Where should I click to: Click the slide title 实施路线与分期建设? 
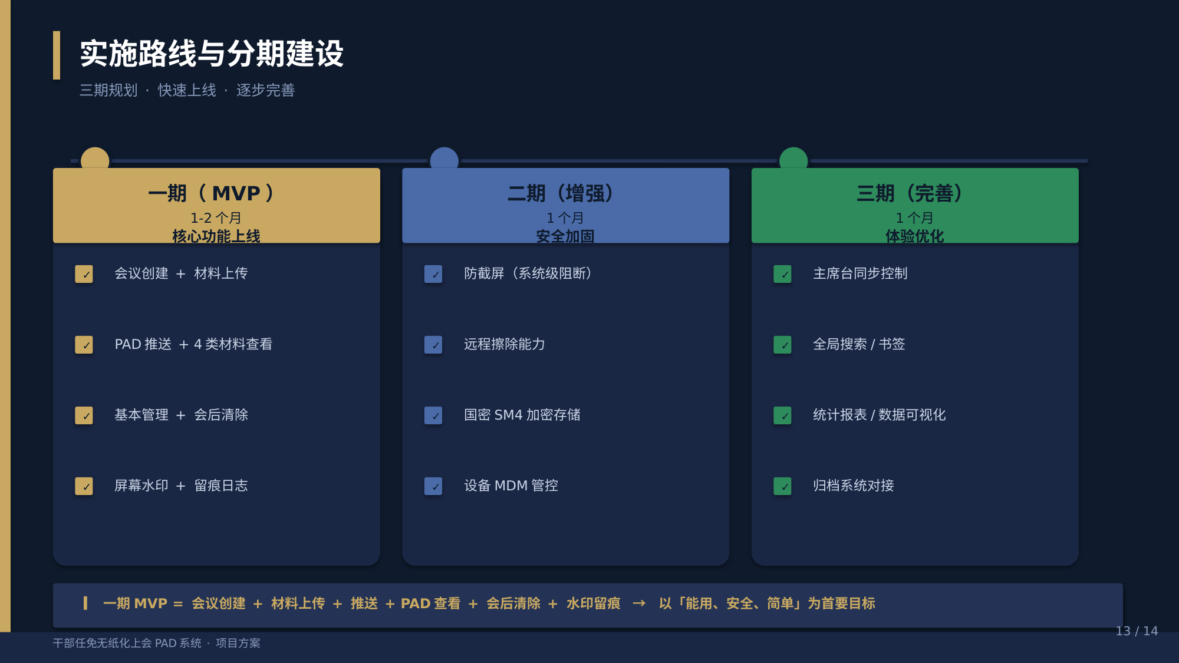(x=212, y=54)
